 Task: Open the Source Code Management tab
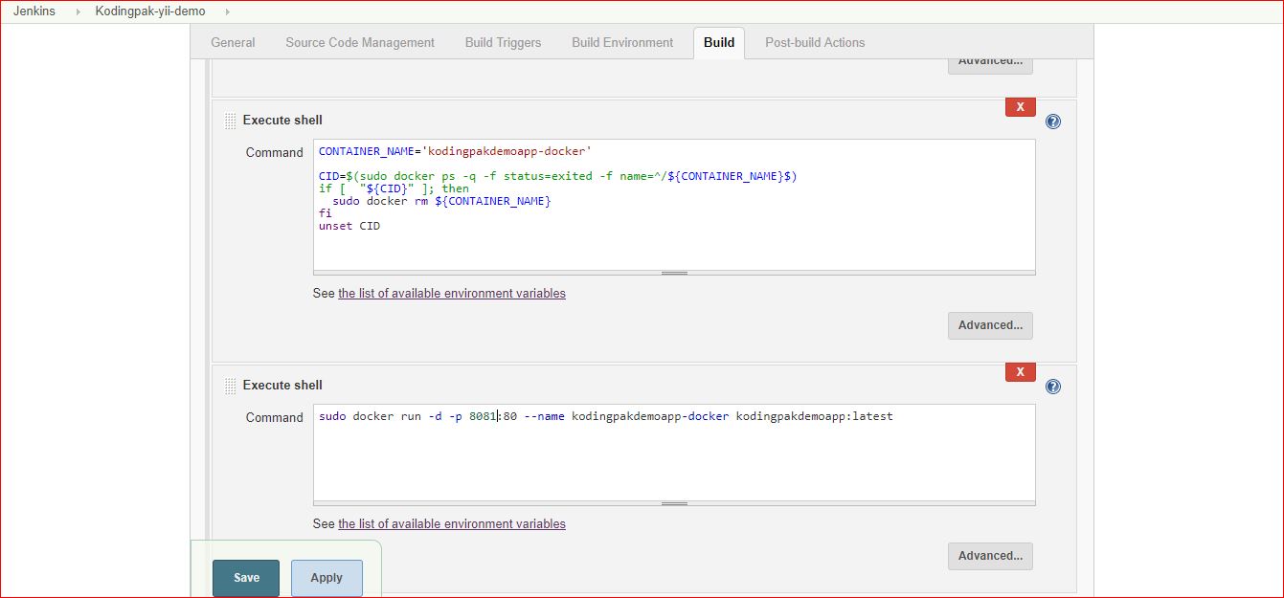[x=359, y=42]
